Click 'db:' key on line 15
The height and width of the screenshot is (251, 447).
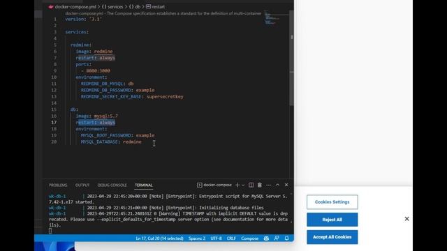74,109
